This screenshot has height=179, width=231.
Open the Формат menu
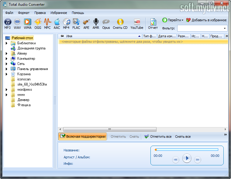(x=24, y=13)
